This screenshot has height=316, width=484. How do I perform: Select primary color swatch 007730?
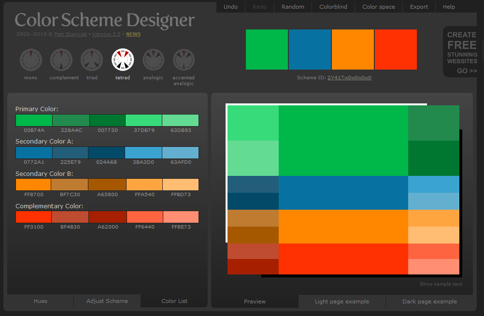(107, 120)
